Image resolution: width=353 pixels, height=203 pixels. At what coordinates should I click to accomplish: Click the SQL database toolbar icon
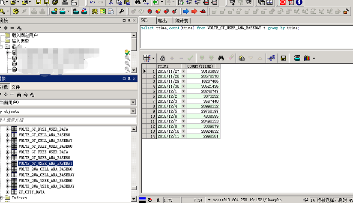[x=63, y=11]
